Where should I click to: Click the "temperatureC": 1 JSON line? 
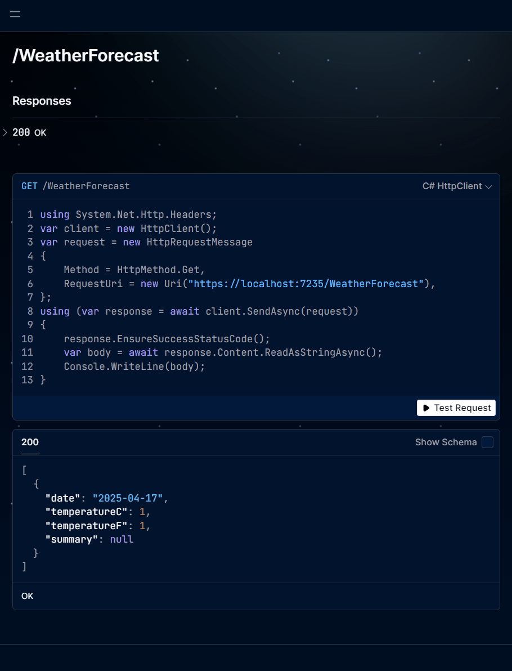click(x=97, y=512)
